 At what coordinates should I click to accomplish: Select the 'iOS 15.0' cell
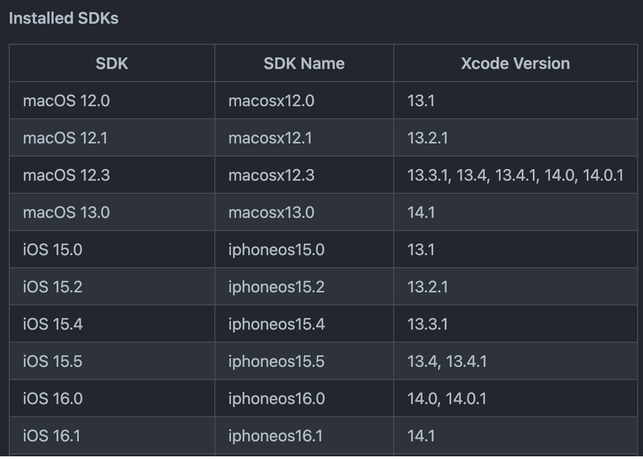click(112, 250)
